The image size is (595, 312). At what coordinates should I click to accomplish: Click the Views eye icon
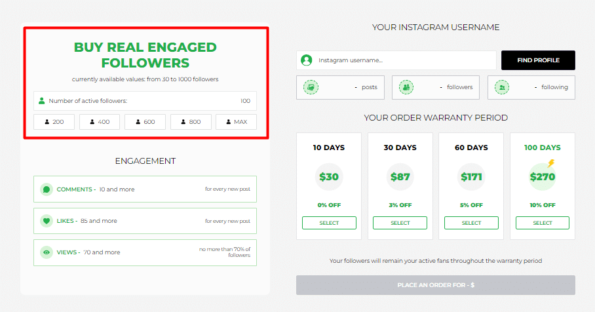click(47, 252)
